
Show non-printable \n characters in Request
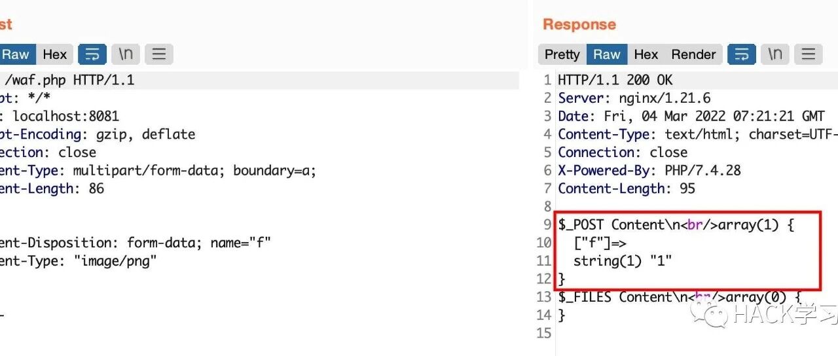tap(126, 54)
